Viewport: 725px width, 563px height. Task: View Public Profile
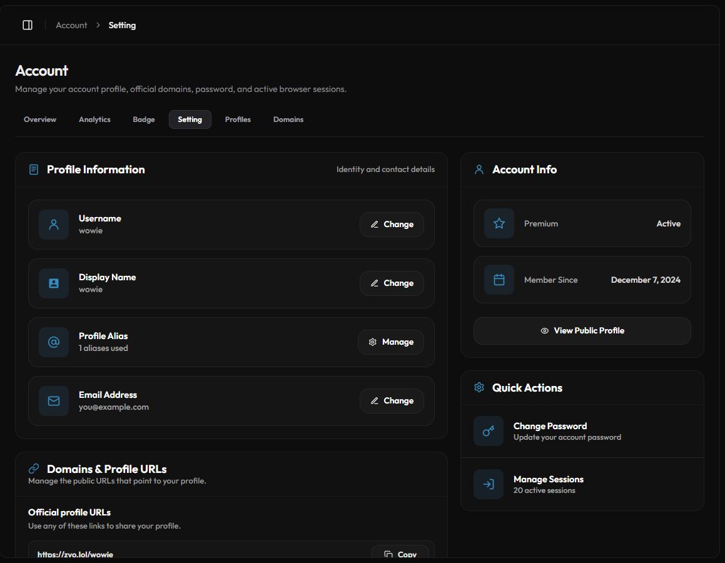(582, 330)
